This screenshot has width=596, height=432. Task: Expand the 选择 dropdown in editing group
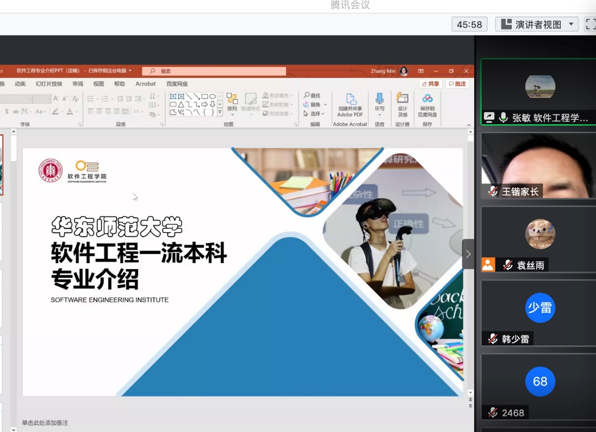[x=314, y=114]
